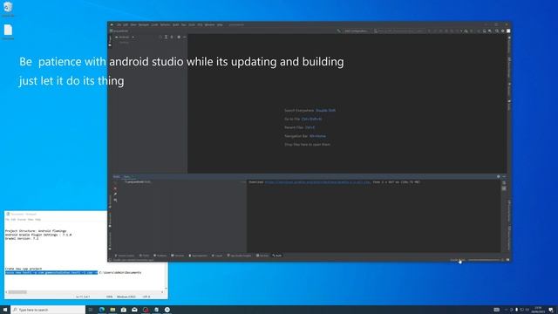Open device selector dropdown in toolbar
Screen dimensions: 558x314
click(399, 31)
